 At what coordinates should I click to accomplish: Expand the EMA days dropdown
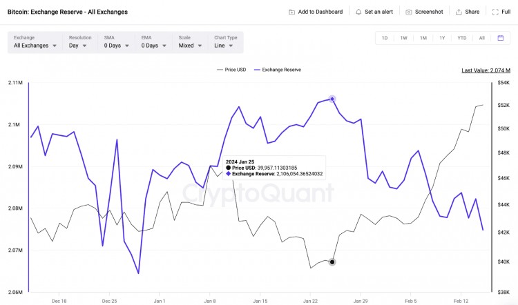click(x=152, y=46)
